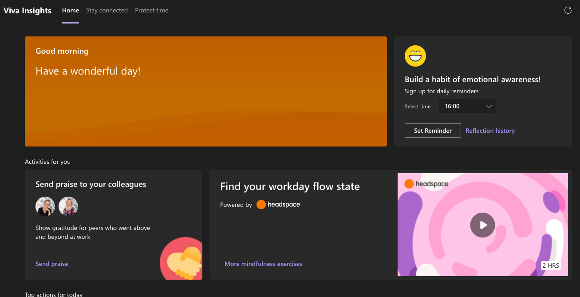Image resolution: width=580 pixels, height=297 pixels.
Task: Click the second colleague avatar
Action: coord(68,206)
